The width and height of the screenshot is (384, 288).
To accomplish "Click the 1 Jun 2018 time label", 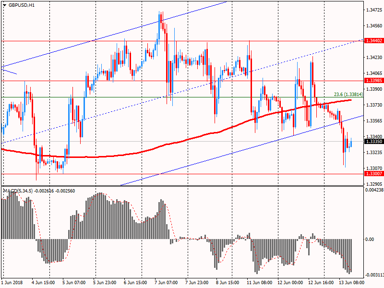I will point(12,283).
